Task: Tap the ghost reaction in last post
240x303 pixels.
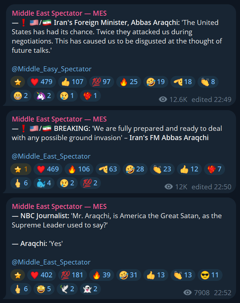Action: point(90,289)
